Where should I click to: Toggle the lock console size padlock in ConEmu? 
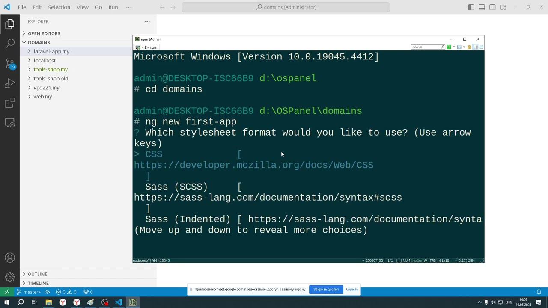click(x=469, y=47)
